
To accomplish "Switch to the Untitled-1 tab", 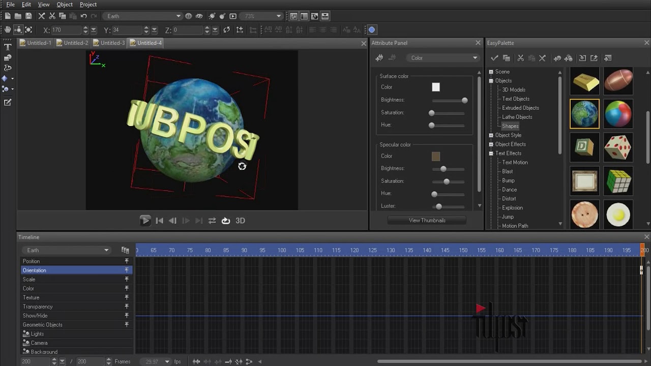I will click(36, 43).
